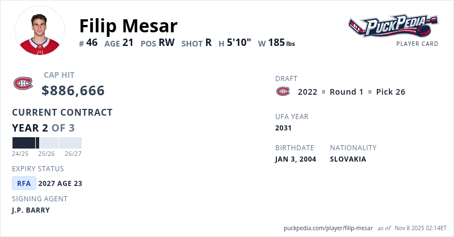
Task: Click the 2022 draft year
Action: click(307, 92)
